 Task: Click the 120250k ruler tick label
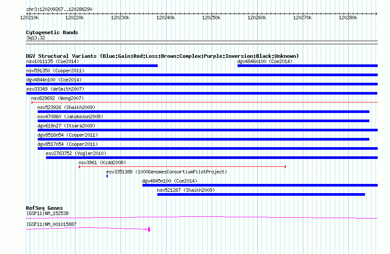[211, 18]
